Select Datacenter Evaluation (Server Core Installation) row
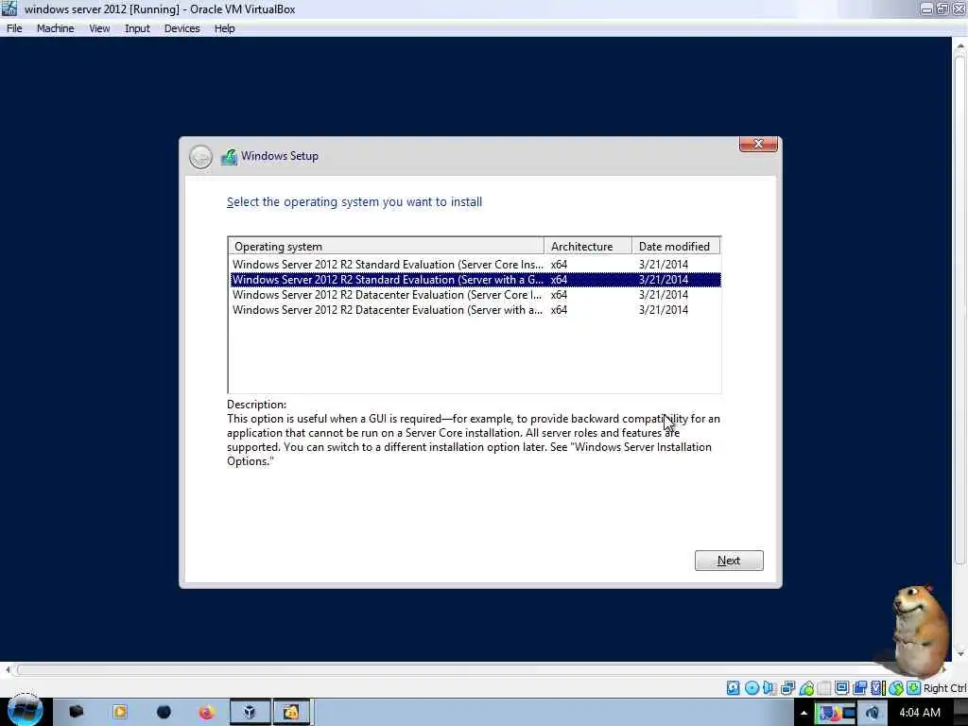Screen dimensions: 968x726 tap(475, 295)
